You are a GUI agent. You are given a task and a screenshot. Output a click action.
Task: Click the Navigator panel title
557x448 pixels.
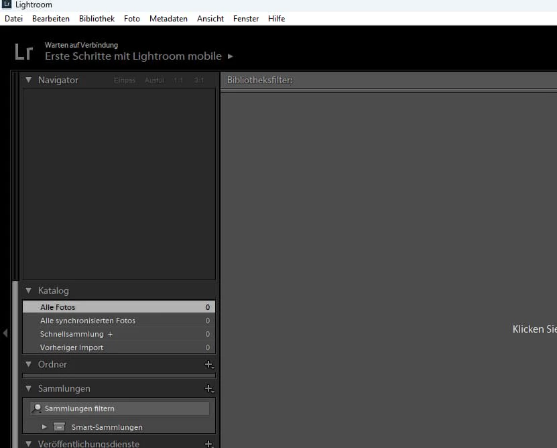tap(58, 80)
